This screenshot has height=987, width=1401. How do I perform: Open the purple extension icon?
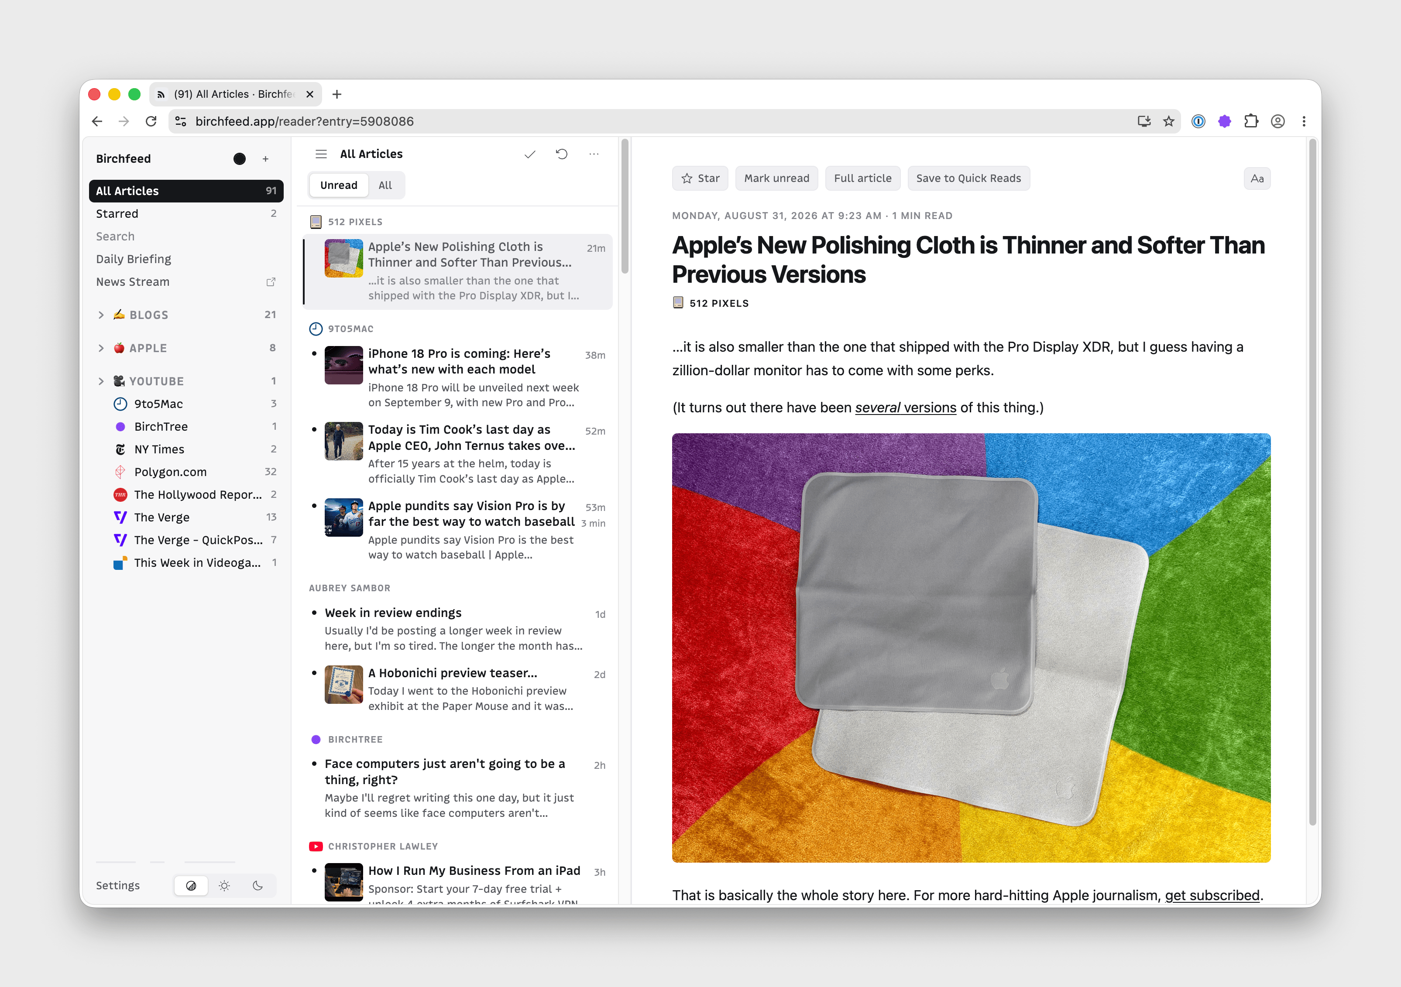point(1224,121)
